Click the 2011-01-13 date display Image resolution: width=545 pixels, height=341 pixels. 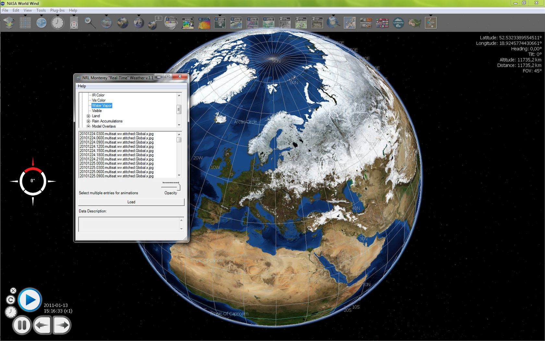[x=56, y=305]
